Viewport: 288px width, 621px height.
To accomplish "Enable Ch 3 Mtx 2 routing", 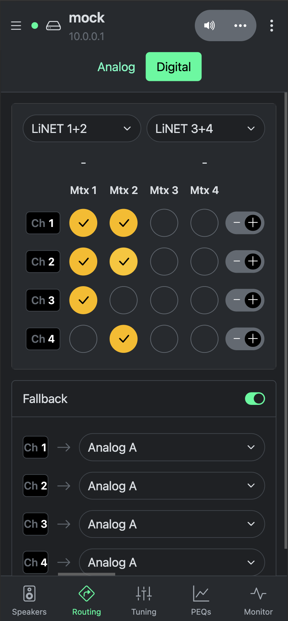I will [123, 300].
